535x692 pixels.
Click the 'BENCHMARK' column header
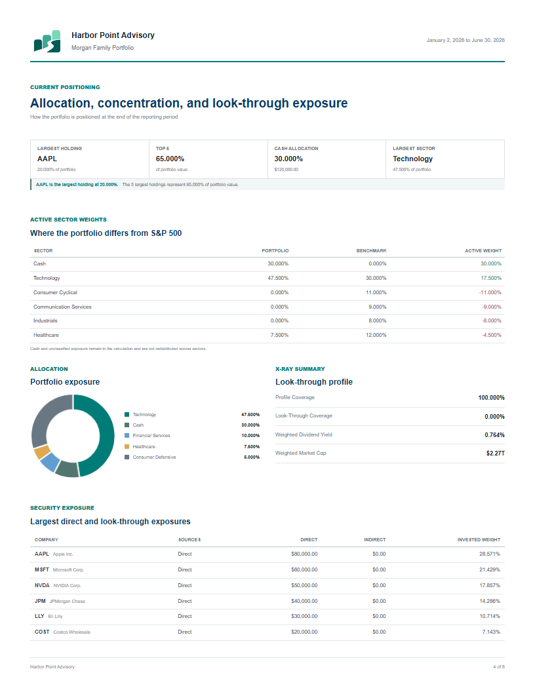click(x=371, y=251)
